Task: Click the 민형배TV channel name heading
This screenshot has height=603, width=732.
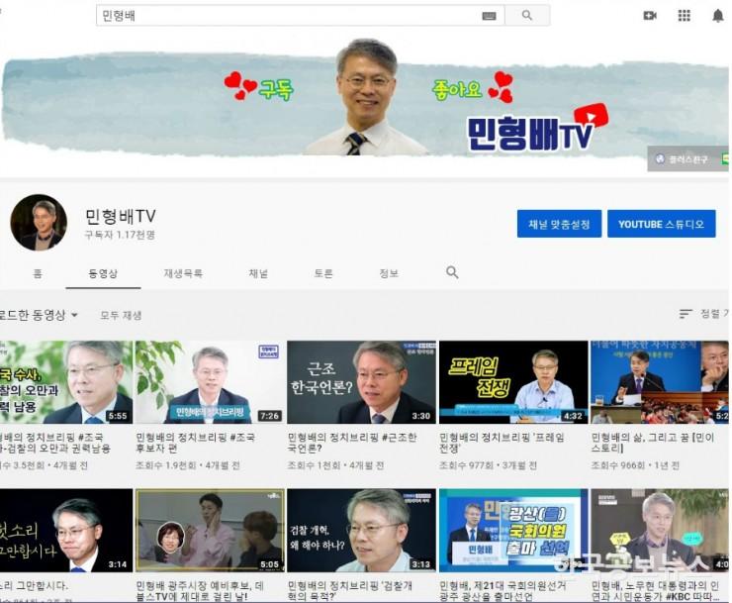Action: [x=121, y=216]
